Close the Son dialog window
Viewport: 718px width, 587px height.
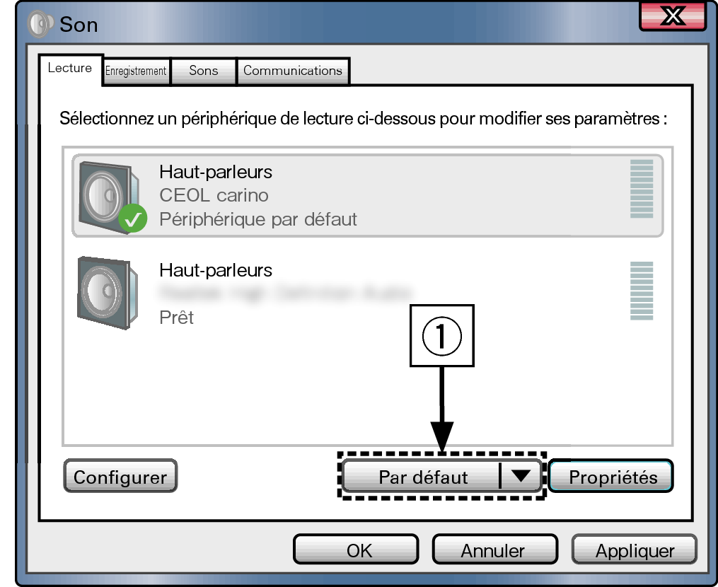click(x=673, y=16)
